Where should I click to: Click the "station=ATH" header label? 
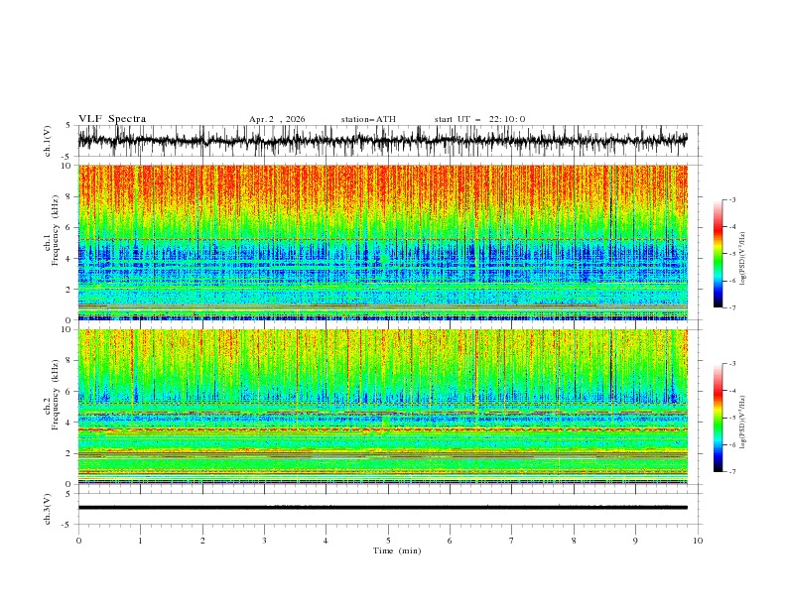368,119
